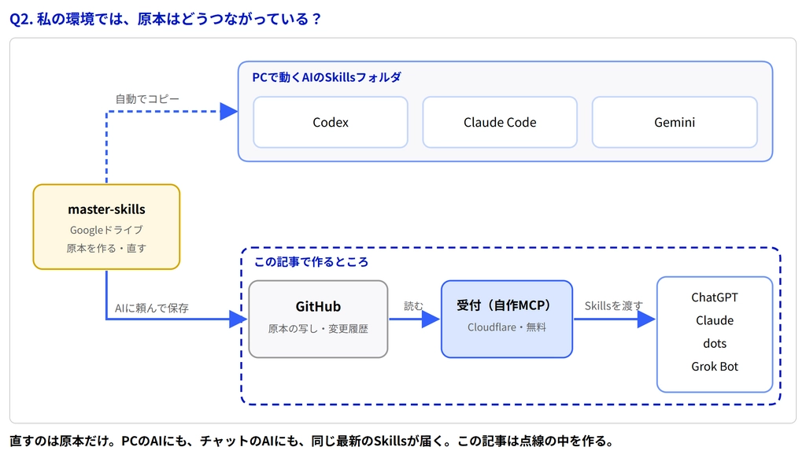Image resolution: width=806 pixels, height=458 pixels.
Task: Click the 'Googleドライブ' text
Action: tap(106, 230)
